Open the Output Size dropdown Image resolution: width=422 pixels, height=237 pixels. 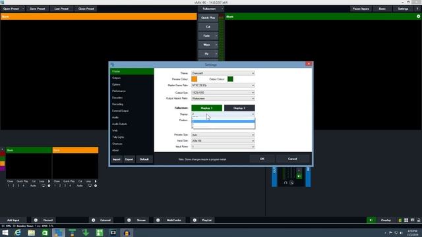(223, 92)
